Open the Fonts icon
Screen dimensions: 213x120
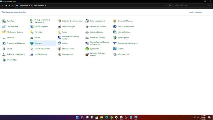tap(59, 32)
